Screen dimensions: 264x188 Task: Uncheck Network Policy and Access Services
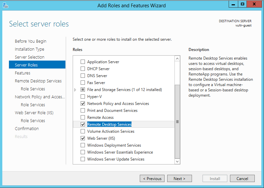pyautogui.click(x=83, y=104)
